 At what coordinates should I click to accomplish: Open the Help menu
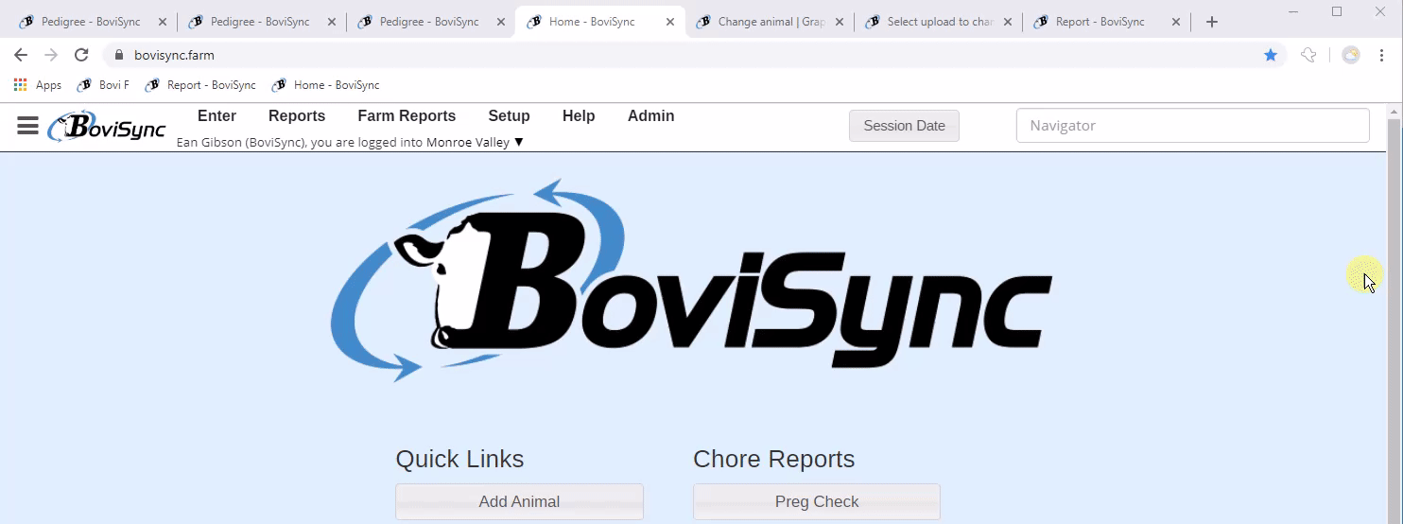pyautogui.click(x=579, y=116)
